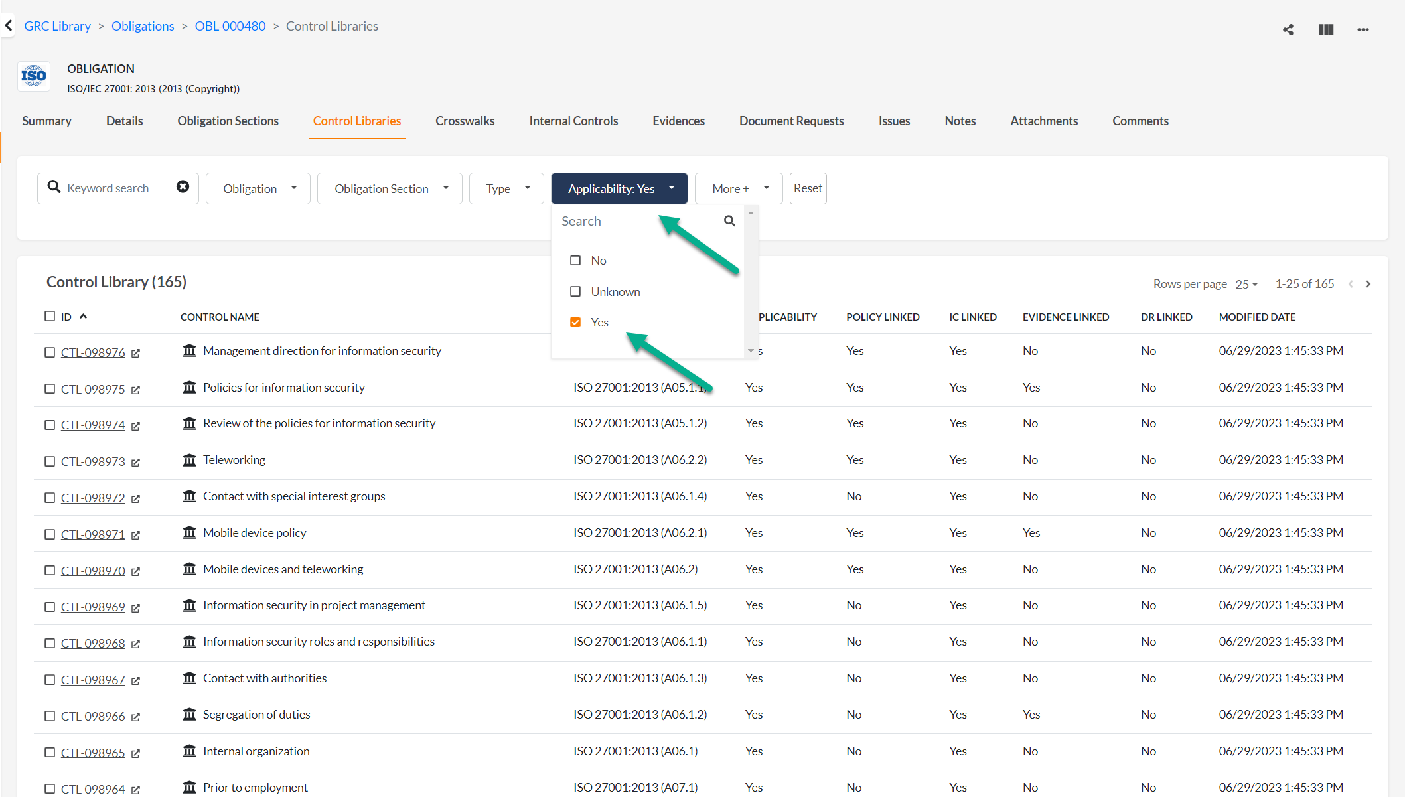Click the share icon at top right
1405x797 pixels.
1288,29
